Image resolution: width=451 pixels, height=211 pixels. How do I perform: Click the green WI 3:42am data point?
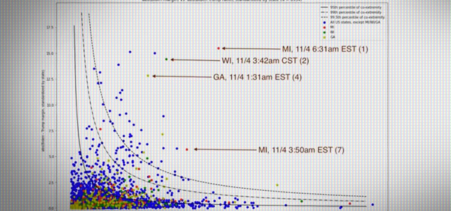click(166, 59)
